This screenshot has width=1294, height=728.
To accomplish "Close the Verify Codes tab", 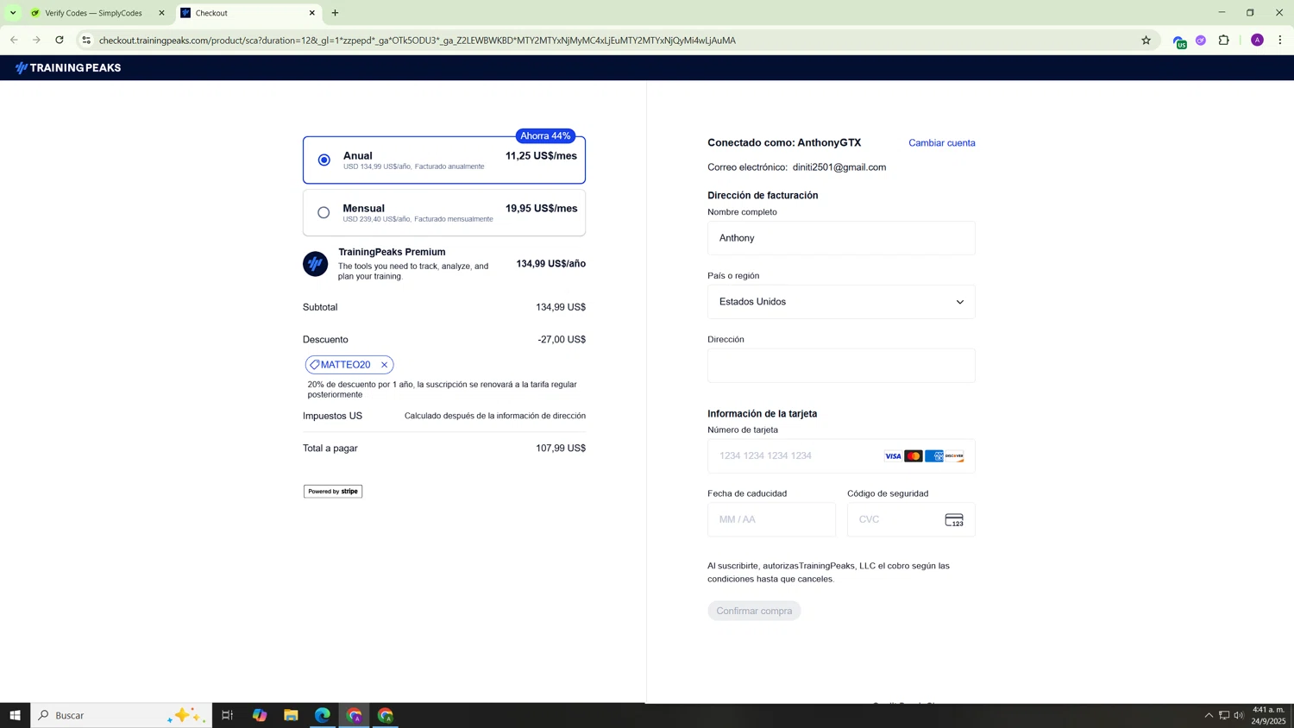I will tap(161, 13).
